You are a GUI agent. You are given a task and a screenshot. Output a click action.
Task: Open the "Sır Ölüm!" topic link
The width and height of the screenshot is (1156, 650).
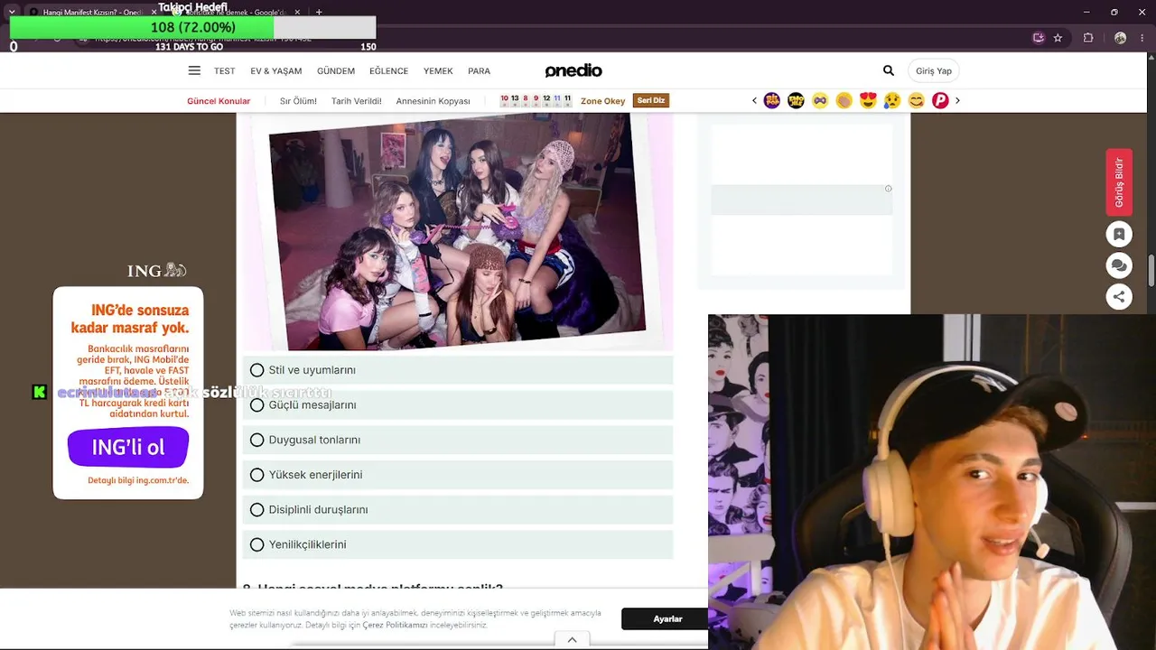(298, 101)
